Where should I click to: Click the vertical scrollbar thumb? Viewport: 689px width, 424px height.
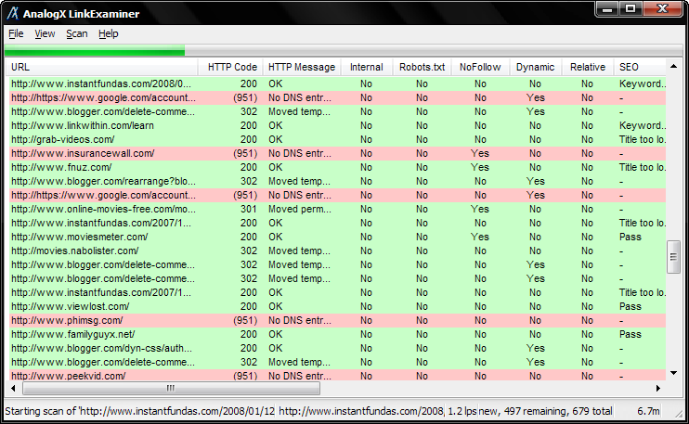[673, 257]
